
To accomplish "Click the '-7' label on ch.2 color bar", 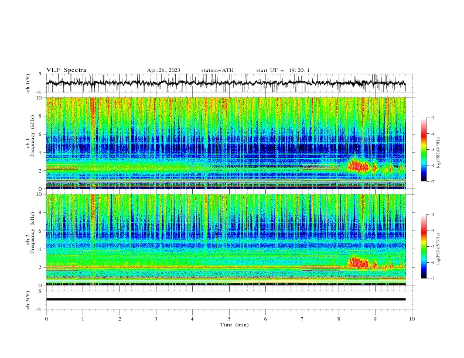I will click(432, 278).
